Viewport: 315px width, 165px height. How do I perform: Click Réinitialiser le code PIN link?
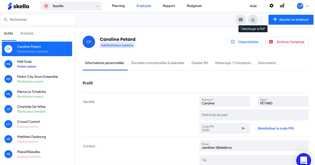pyautogui.click(x=276, y=128)
